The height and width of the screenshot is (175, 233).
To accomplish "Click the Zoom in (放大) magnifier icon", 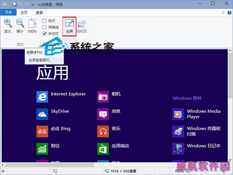I will [8, 23].
